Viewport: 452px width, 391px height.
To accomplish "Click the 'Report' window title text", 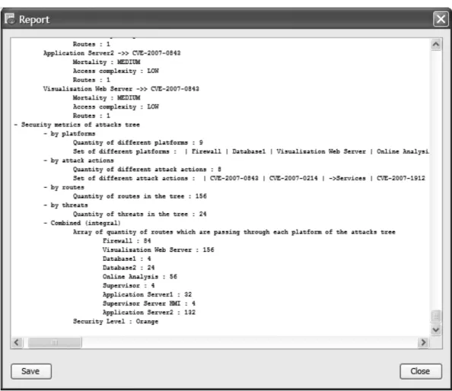I will tap(34, 20).
